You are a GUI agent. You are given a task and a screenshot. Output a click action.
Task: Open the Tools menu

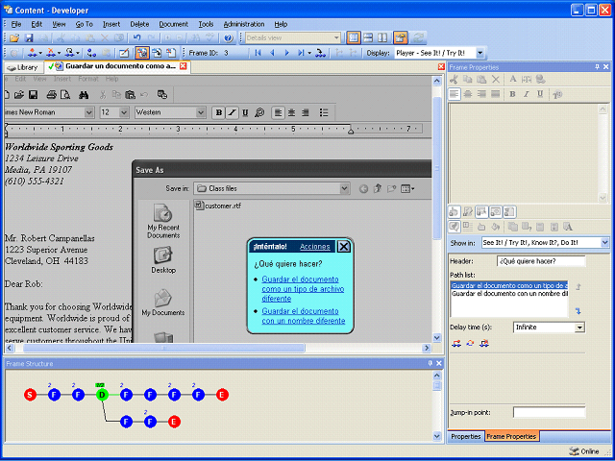(206, 24)
